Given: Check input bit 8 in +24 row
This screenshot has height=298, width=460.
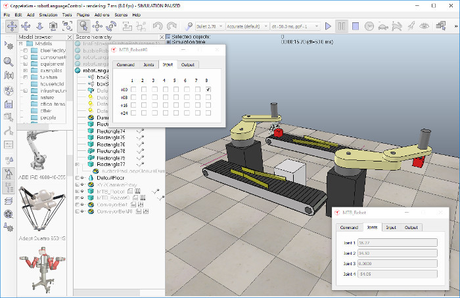Looking at the screenshot, I should (x=208, y=113).
